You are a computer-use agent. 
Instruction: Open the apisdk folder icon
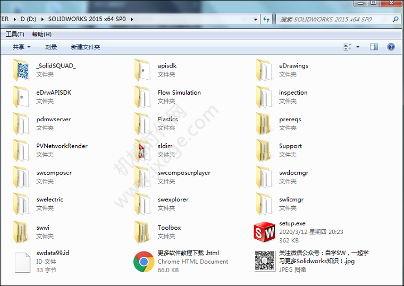click(x=142, y=70)
